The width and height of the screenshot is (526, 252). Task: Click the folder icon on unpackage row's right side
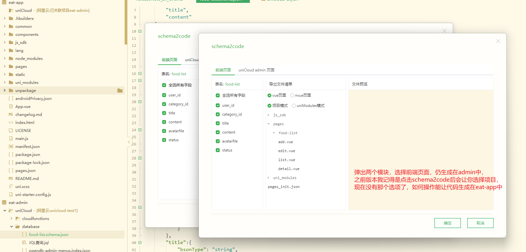tap(120, 91)
